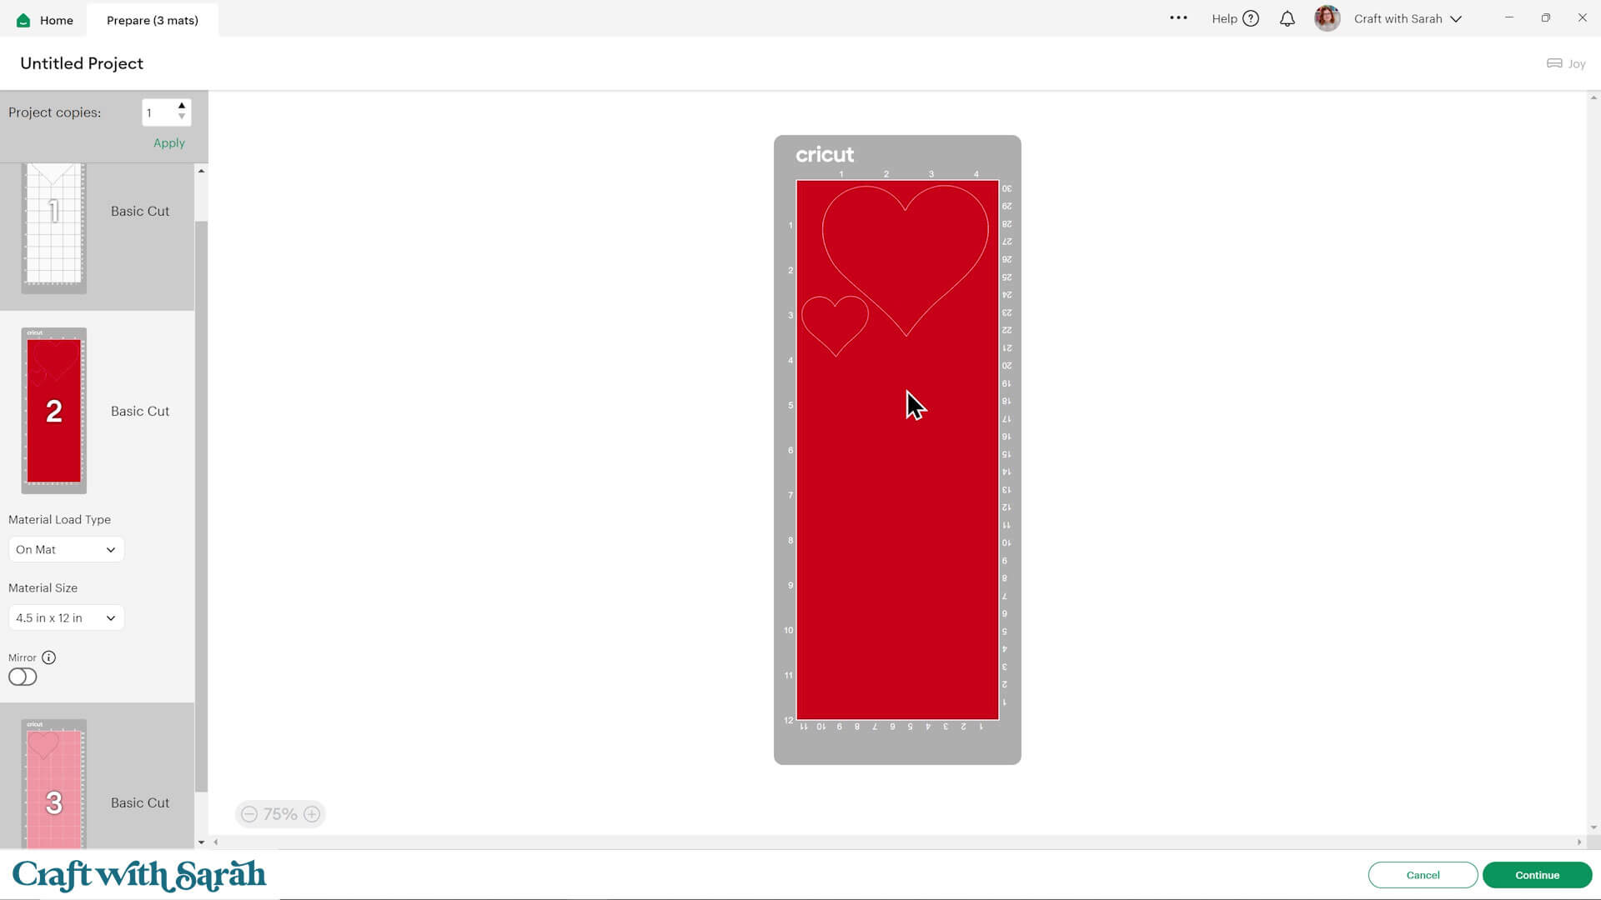Toggle the Mirror switch on
This screenshot has width=1601, height=900.
(23, 677)
